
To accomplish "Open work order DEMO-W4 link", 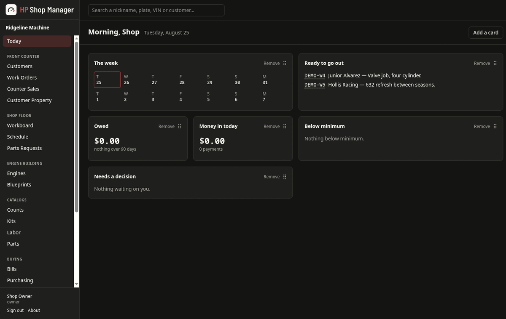I will (315, 76).
